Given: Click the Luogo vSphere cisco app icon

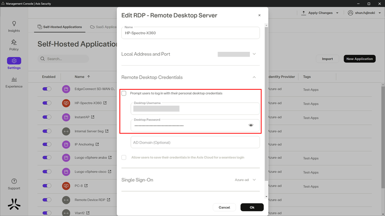Looking at the screenshot, I should [66, 172].
